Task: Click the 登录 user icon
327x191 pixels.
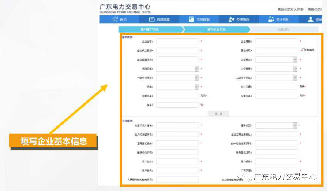Action: (x=311, y=19)
